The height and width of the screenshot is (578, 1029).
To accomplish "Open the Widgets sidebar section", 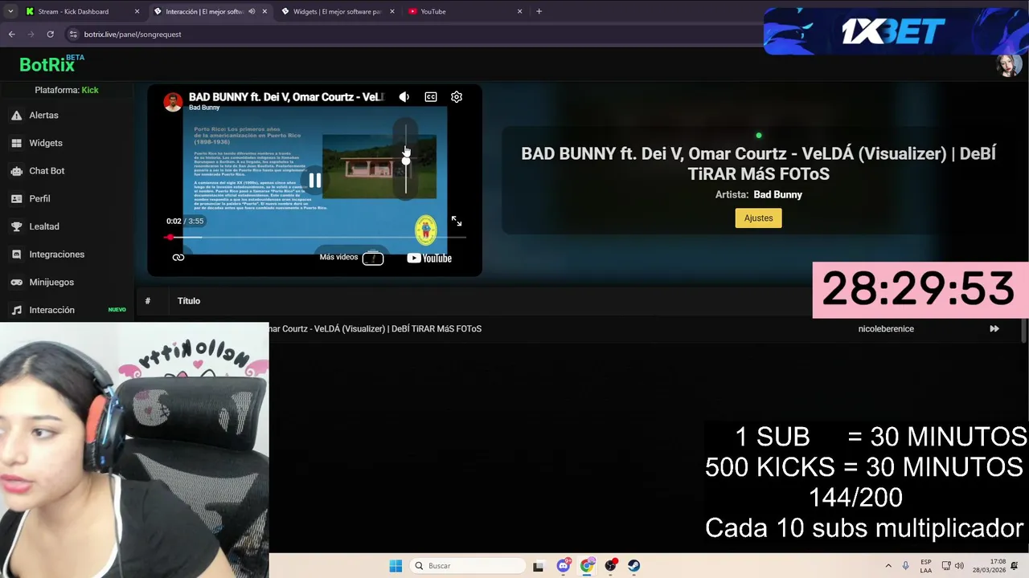I will 45,143.
